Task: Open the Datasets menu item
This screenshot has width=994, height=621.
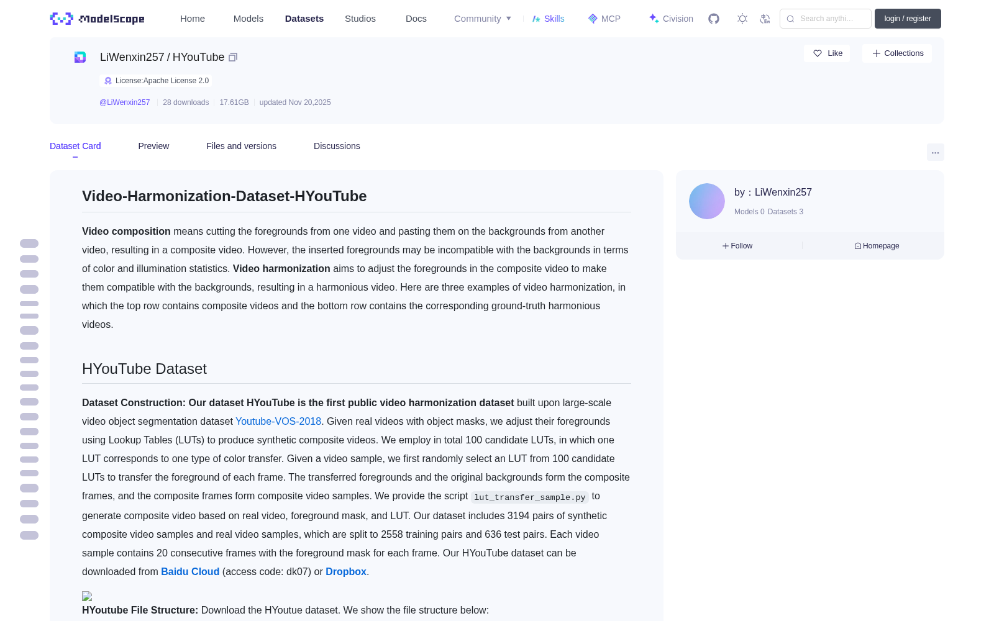Action: tap(304, 19)
